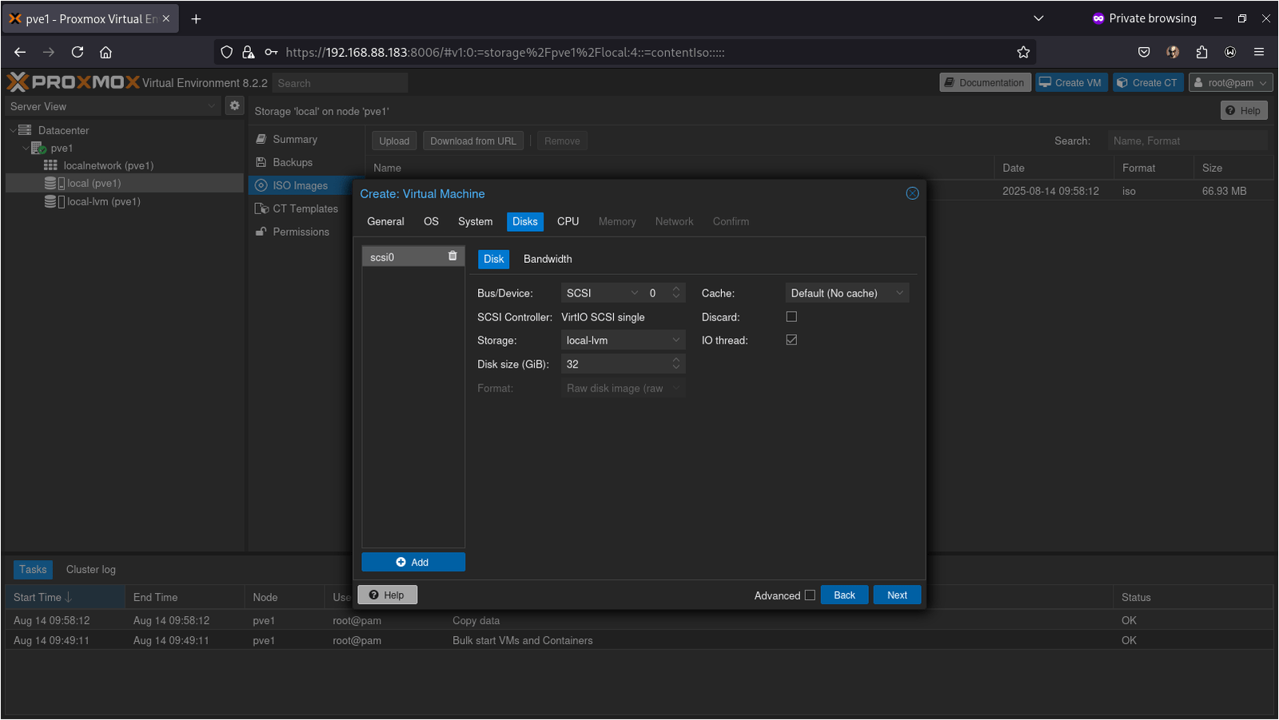1279x720 pixels.
Task: Sort tasks by Start Time column header
Action: click(65, 597)
